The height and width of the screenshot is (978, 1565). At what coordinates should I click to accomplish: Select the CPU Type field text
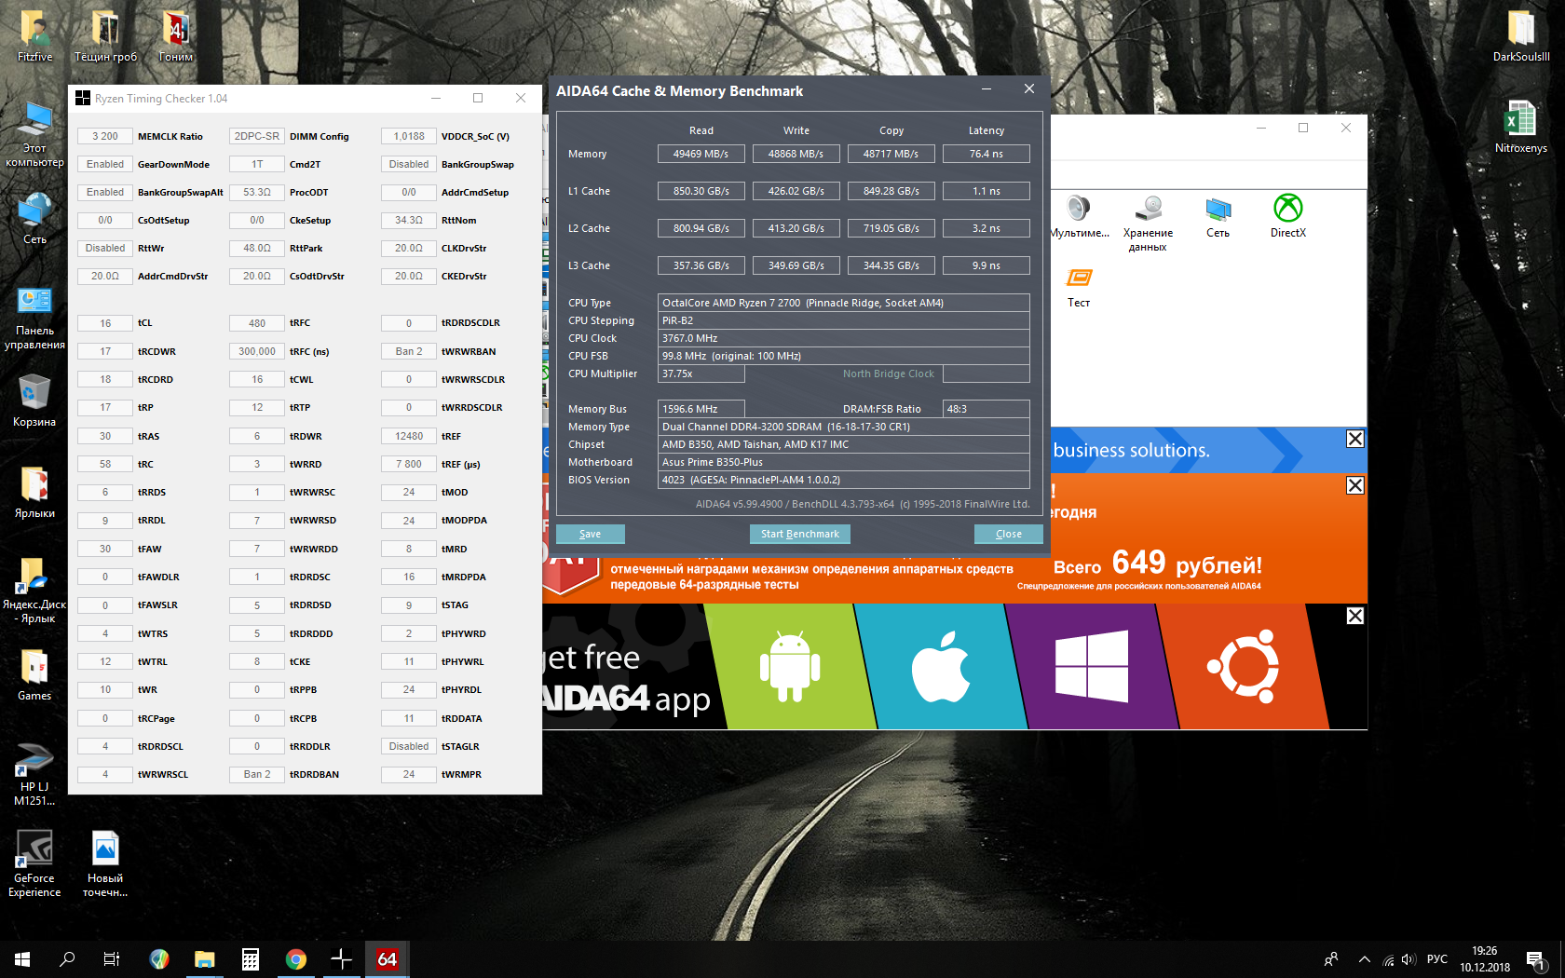[844, 303]
